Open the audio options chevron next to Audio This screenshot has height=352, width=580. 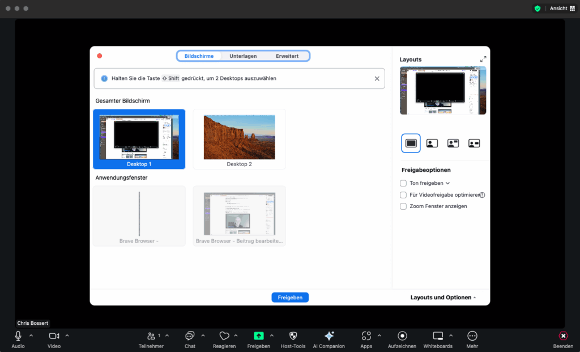[31, 336]
